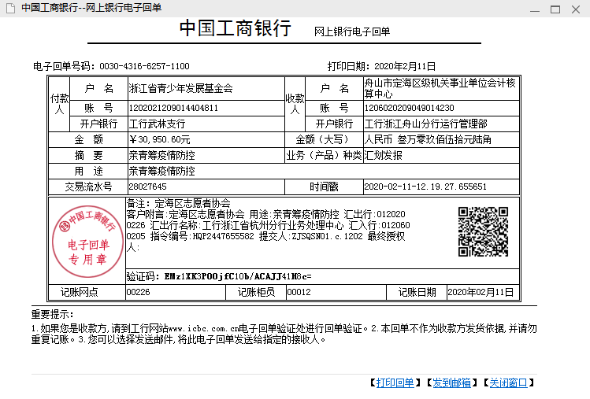Click the window title 中国工商银行--网上银行电子回单
This screenshot has width=590, height=399.
(x=91, y=8)
